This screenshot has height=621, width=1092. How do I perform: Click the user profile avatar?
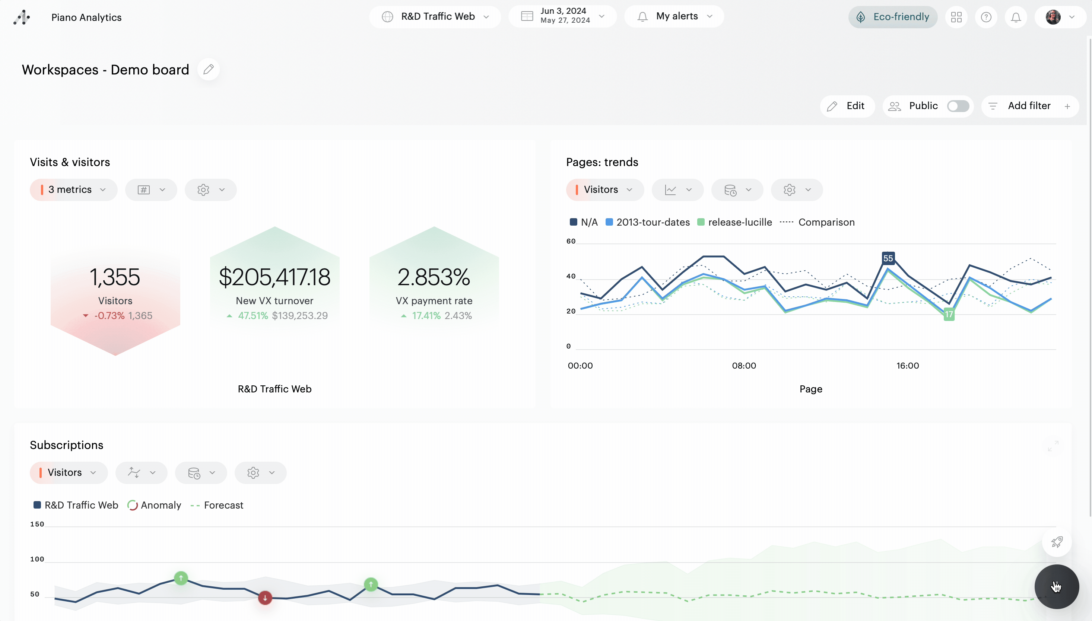click(x=1053, y=17)
